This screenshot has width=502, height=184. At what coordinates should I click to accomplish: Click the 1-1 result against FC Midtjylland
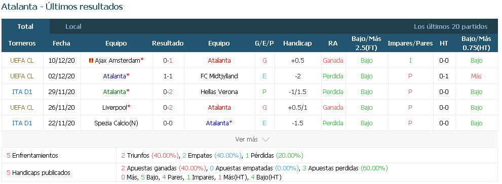tap(168, 76)
